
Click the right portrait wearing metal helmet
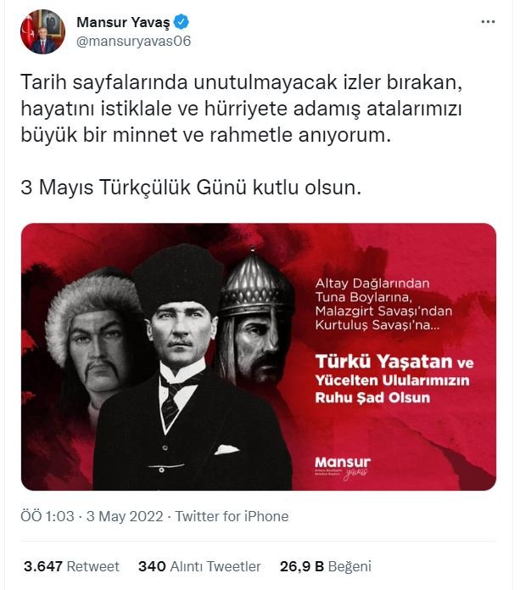pyautogui.click(x=258, y=323)
